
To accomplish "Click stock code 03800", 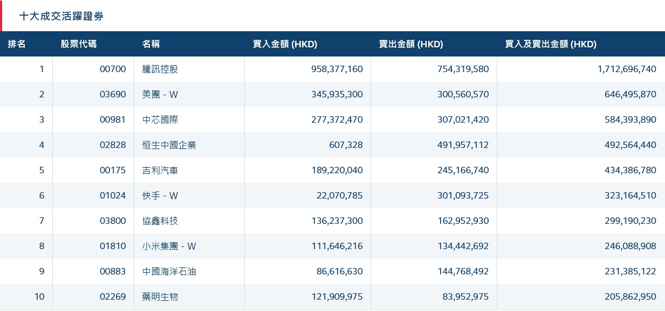I will (x=113, y=221).
